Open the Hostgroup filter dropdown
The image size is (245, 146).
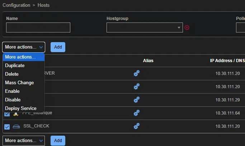[145, 27]
